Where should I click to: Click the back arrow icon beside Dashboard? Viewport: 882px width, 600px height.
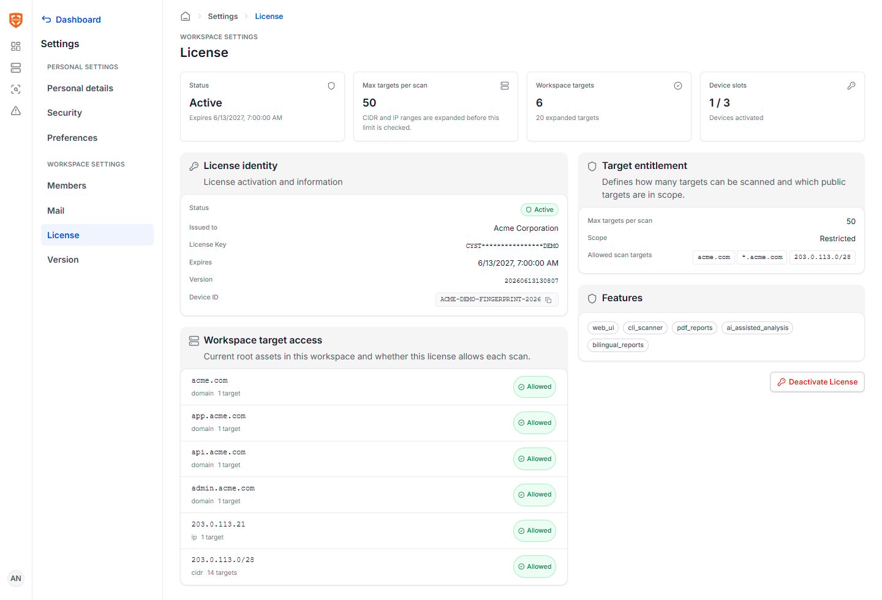[47, 20]
